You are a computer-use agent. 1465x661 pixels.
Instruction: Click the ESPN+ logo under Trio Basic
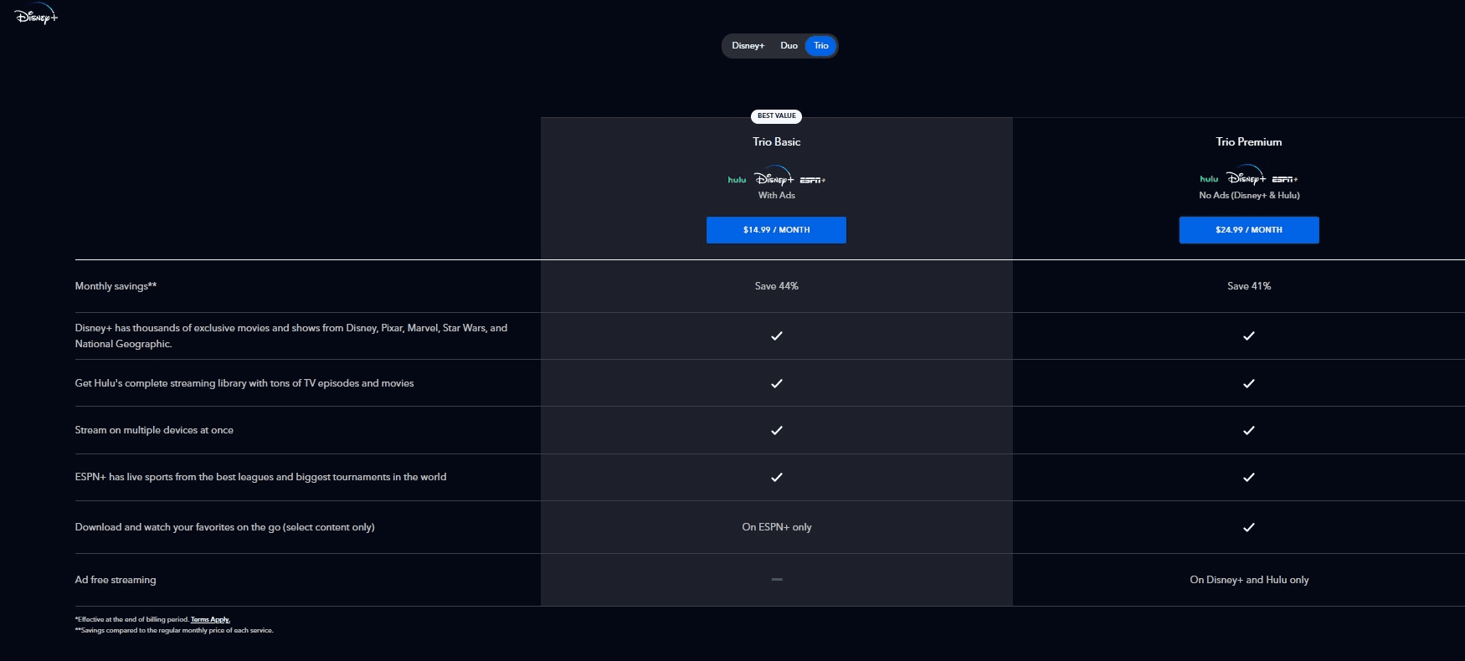tap(813, 180)
